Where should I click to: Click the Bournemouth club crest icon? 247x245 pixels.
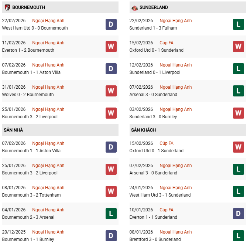click(x=7, y=7)
